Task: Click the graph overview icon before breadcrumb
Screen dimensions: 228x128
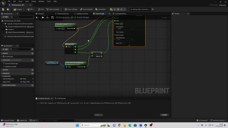Action: (x=53, y=17)
